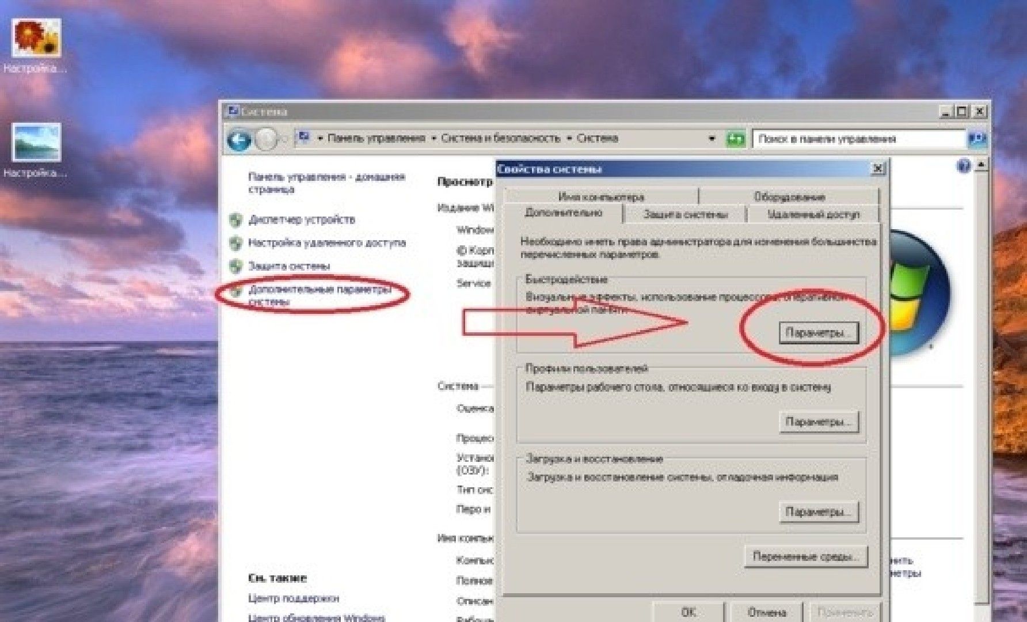The height and width of the screenshot is (622, 1027).
Task: Open Параметры under Профили пользователей
Action: [819, 422]
